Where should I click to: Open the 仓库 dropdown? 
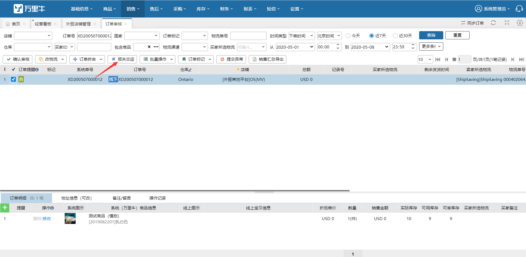coord(33,47)
